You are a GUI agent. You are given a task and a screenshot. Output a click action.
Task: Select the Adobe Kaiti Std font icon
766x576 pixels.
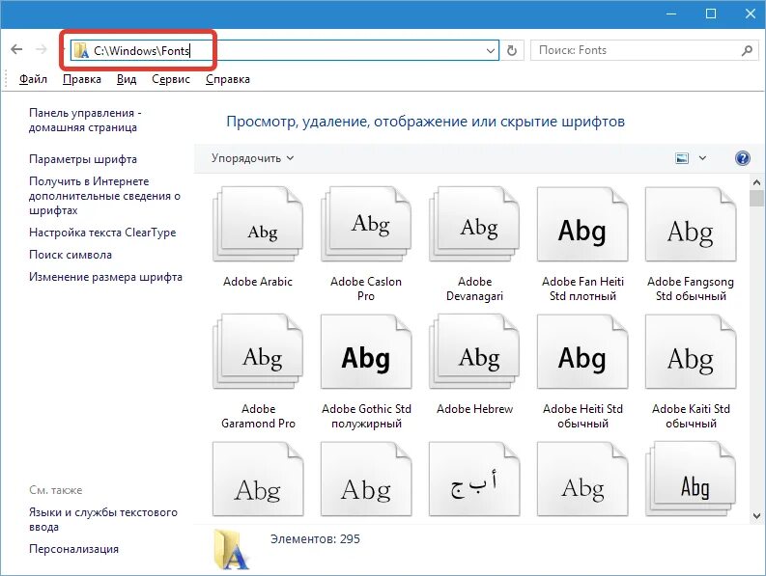coord(691,352)
